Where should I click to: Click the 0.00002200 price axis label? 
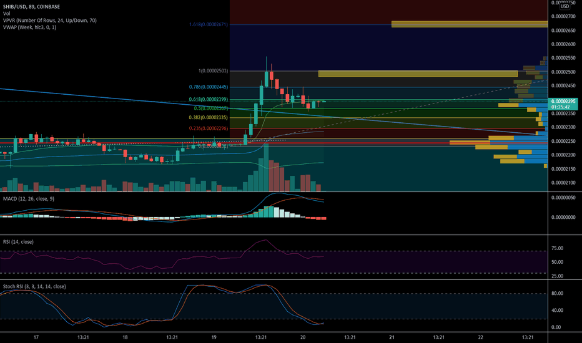pos(563,155)
